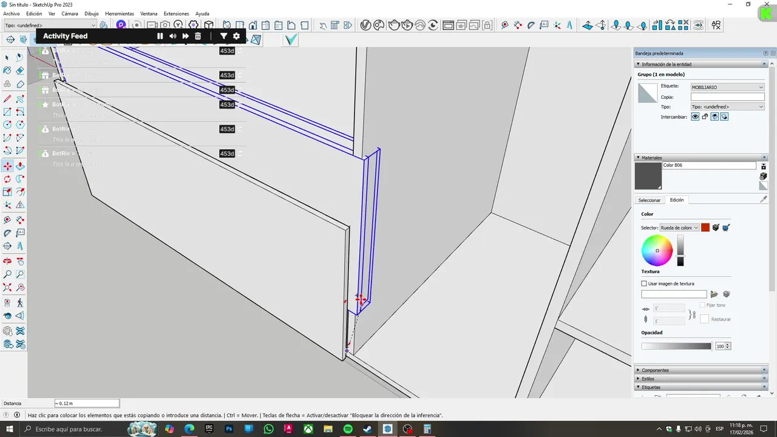Open the Selector Rueda de color dropdown
This screenshot has height=437, width=777.
click(x=679, y=228)
